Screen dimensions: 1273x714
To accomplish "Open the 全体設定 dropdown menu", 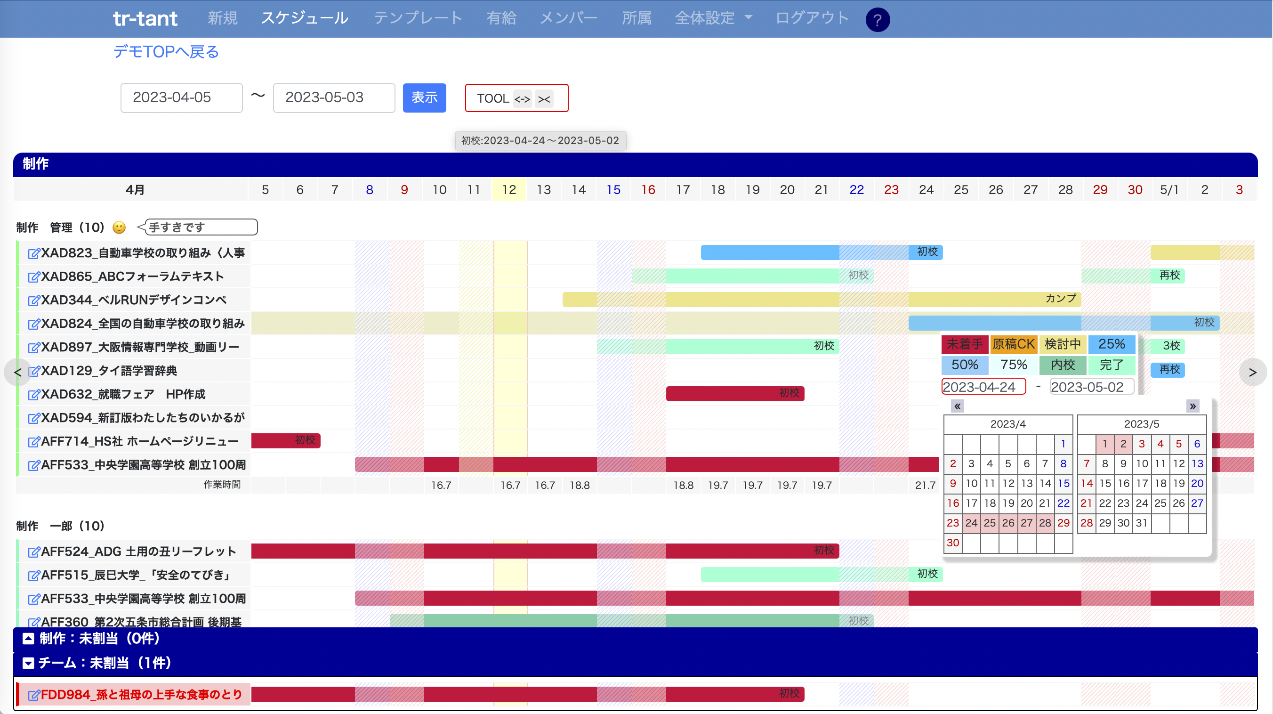I will tap(713, 18).
